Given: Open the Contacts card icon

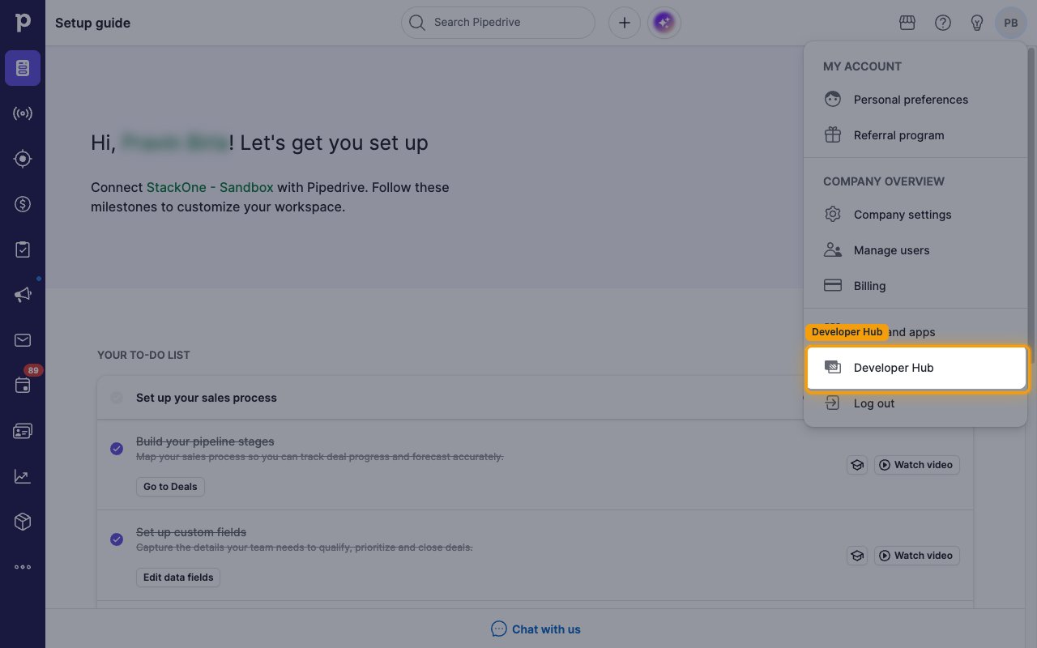Looking at the screenshot, I should (23, 431).
